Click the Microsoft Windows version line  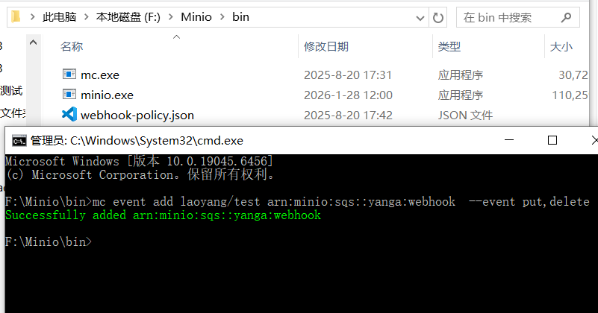139,161
